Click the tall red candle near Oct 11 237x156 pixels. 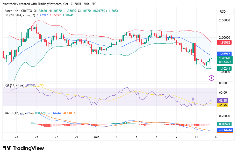click(194, 52)
